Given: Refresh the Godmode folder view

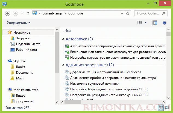Looking at the screenshot, I should [x=128, y=13].
